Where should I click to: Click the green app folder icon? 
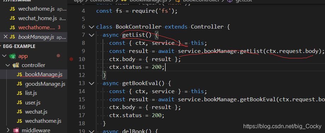click(x=12, y=56)
